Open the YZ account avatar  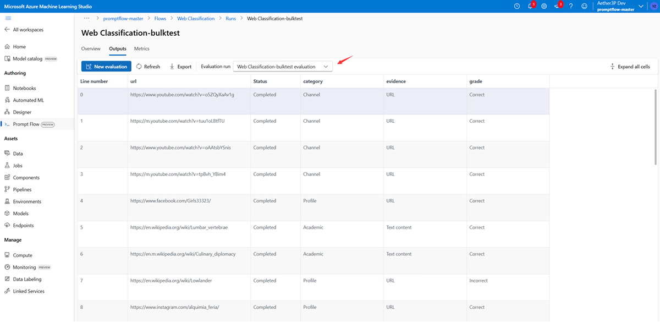[653, 6]
